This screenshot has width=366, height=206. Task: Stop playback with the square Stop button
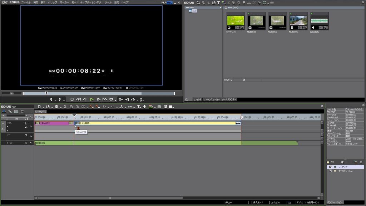[72, 99]
